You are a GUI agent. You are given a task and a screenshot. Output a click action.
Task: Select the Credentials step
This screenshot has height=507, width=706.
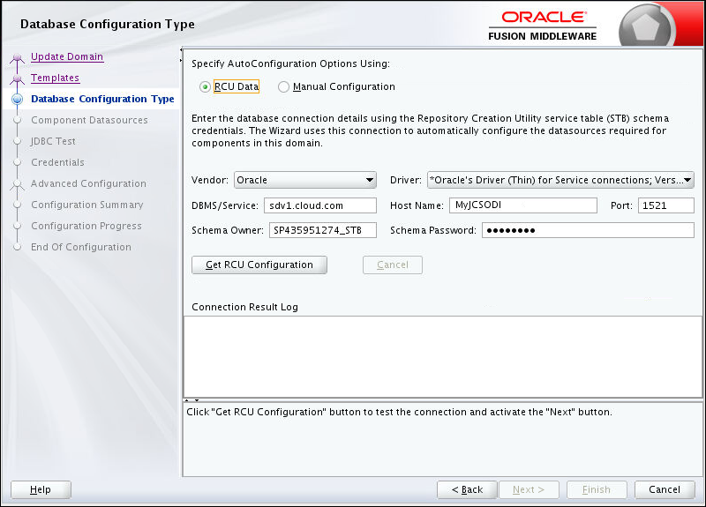[x=57, y=162]
